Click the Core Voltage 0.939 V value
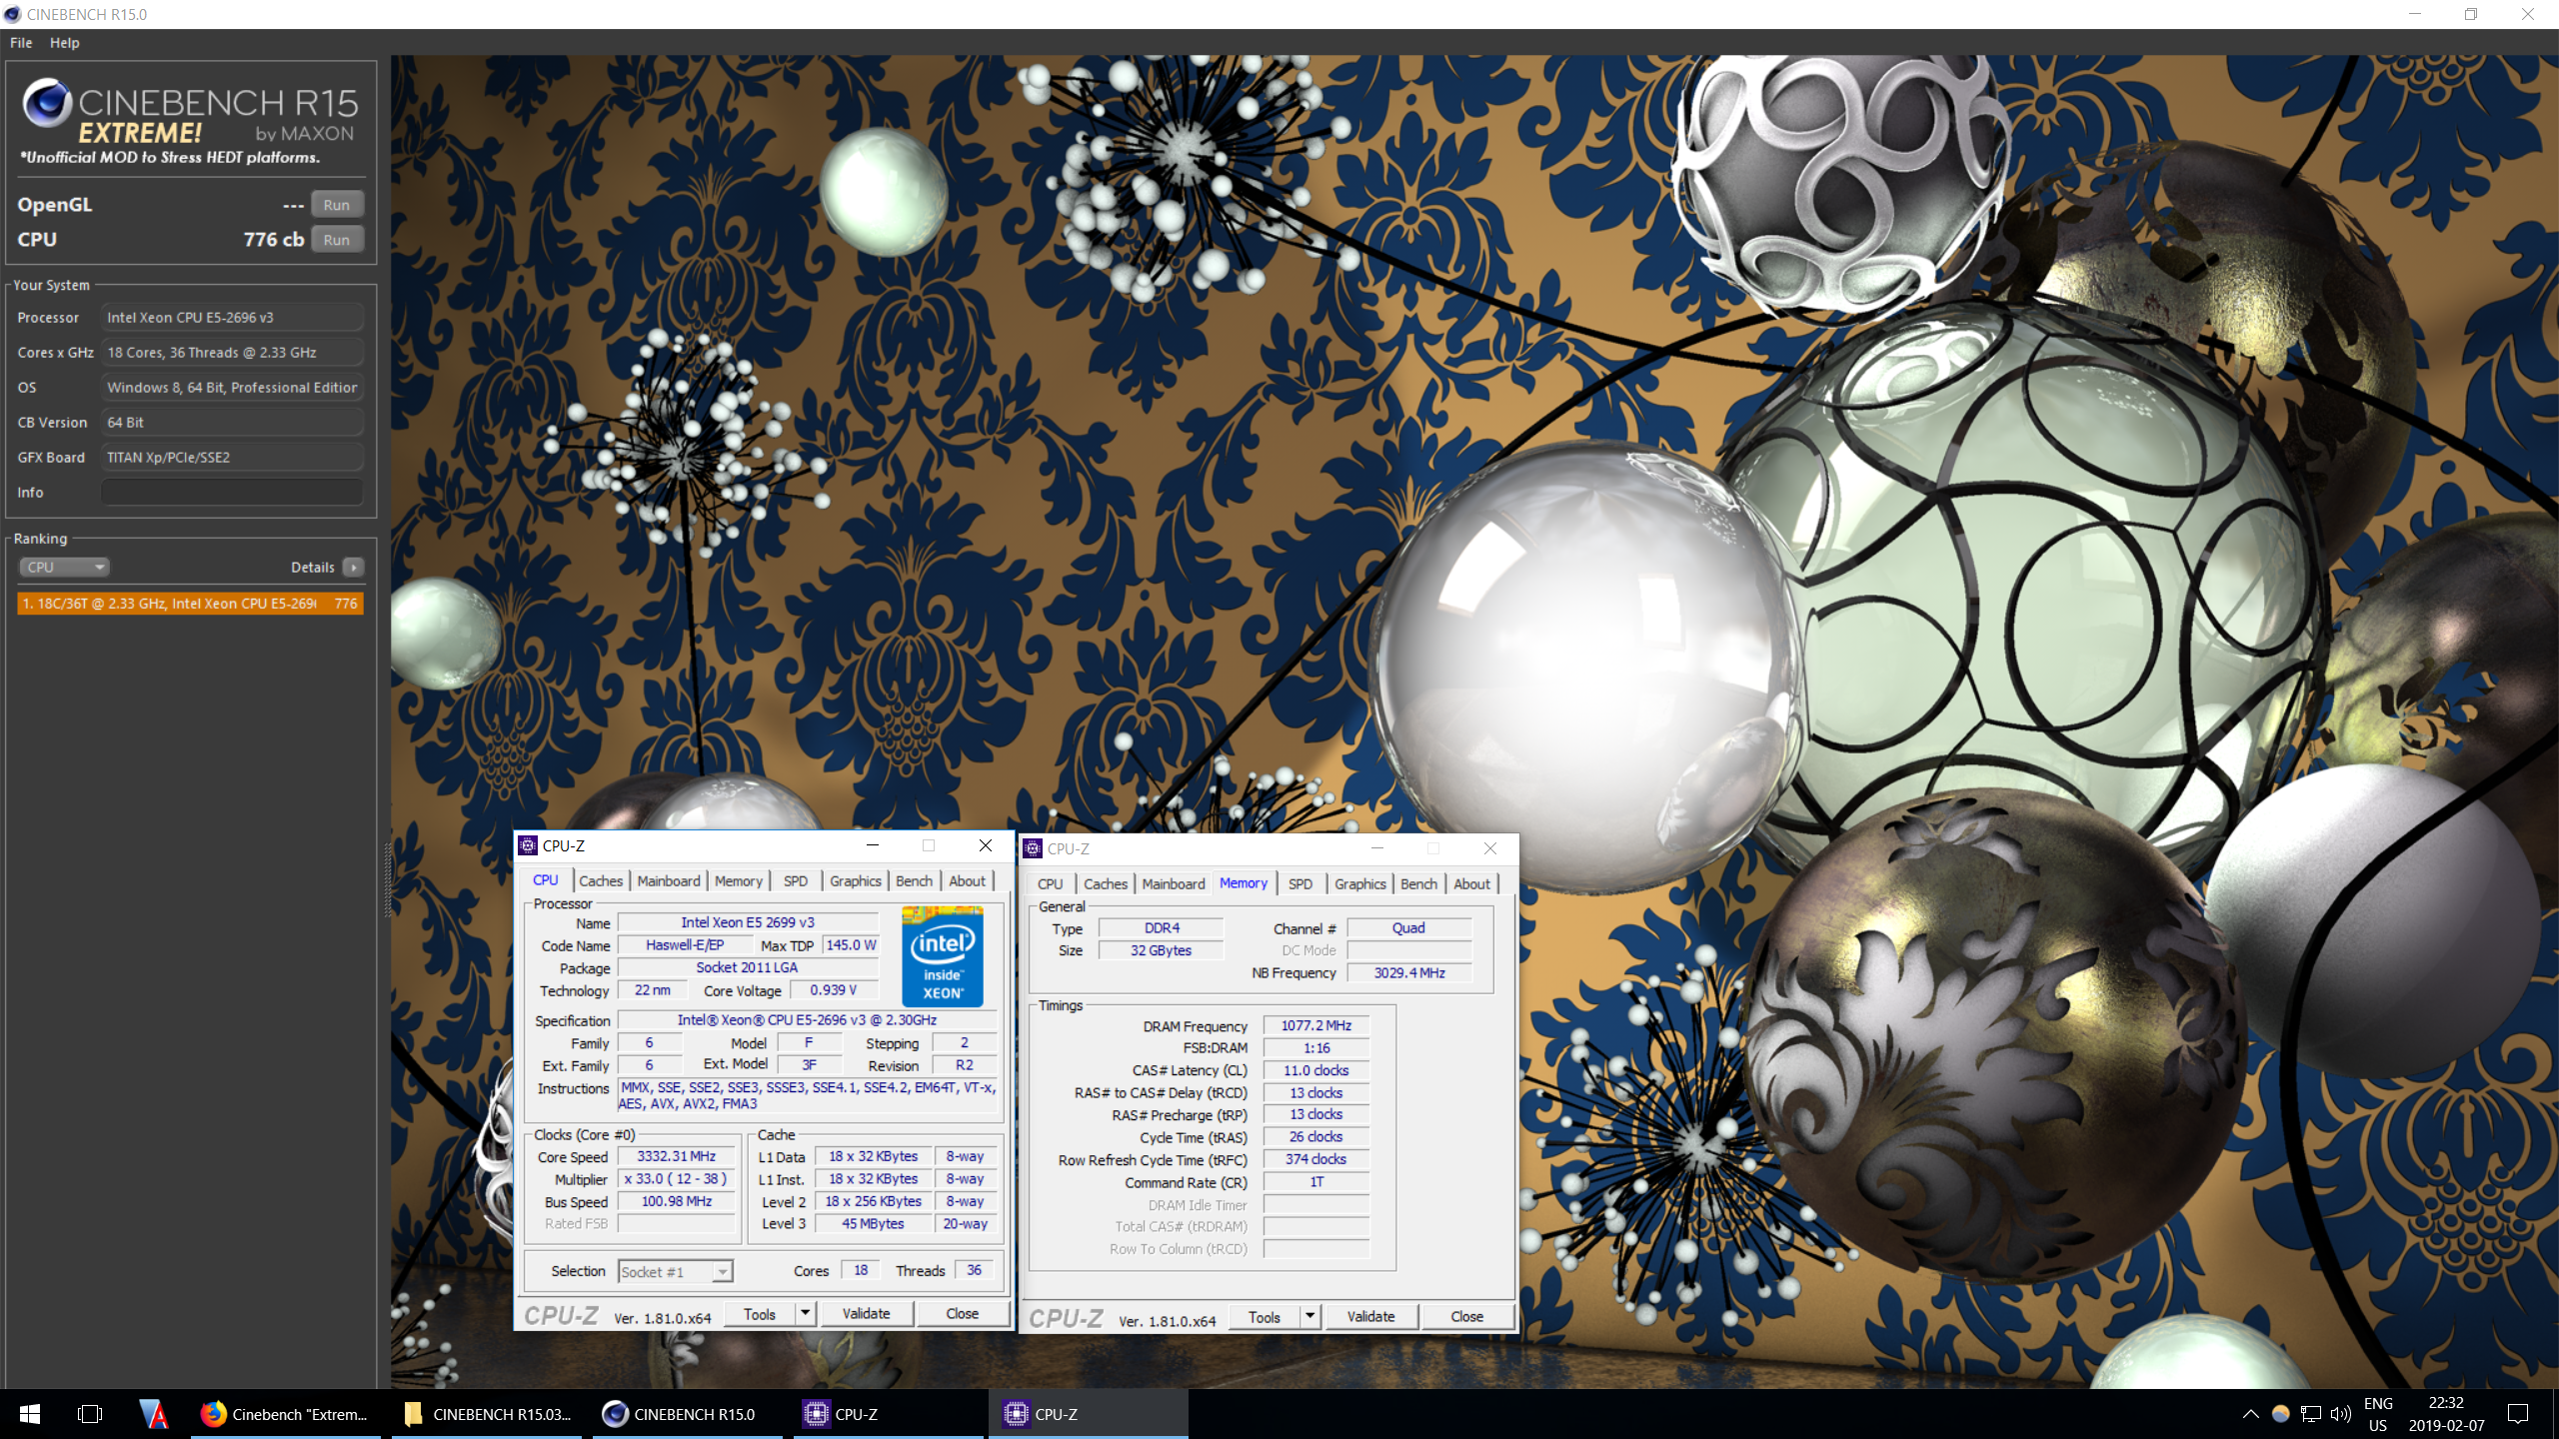 pos(834,990)
